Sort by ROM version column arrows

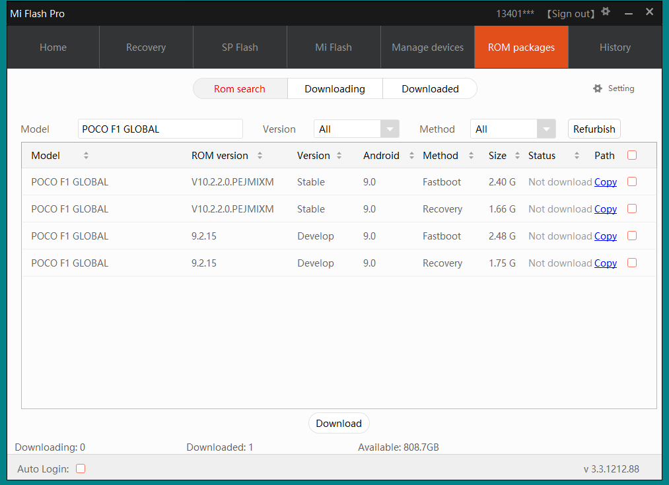(x=260, y=156)
